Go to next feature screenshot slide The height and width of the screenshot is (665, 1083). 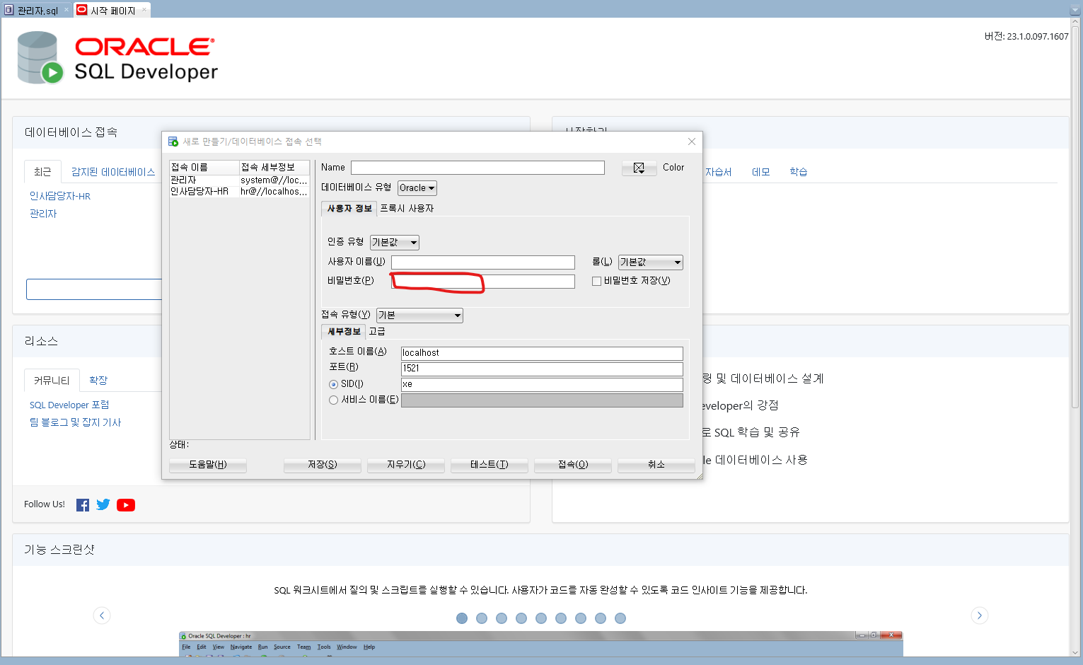coord(980,615)
